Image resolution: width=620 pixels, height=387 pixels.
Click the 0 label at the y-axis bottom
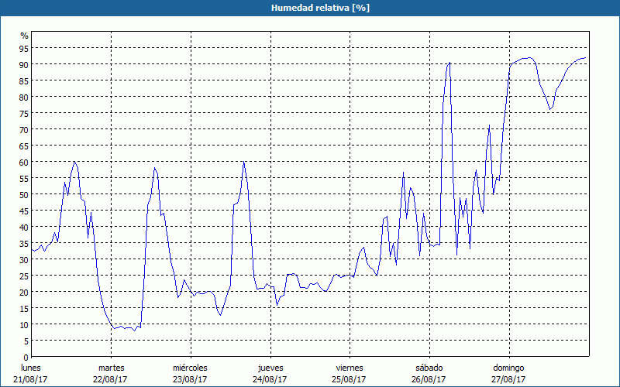click(26, 356)
